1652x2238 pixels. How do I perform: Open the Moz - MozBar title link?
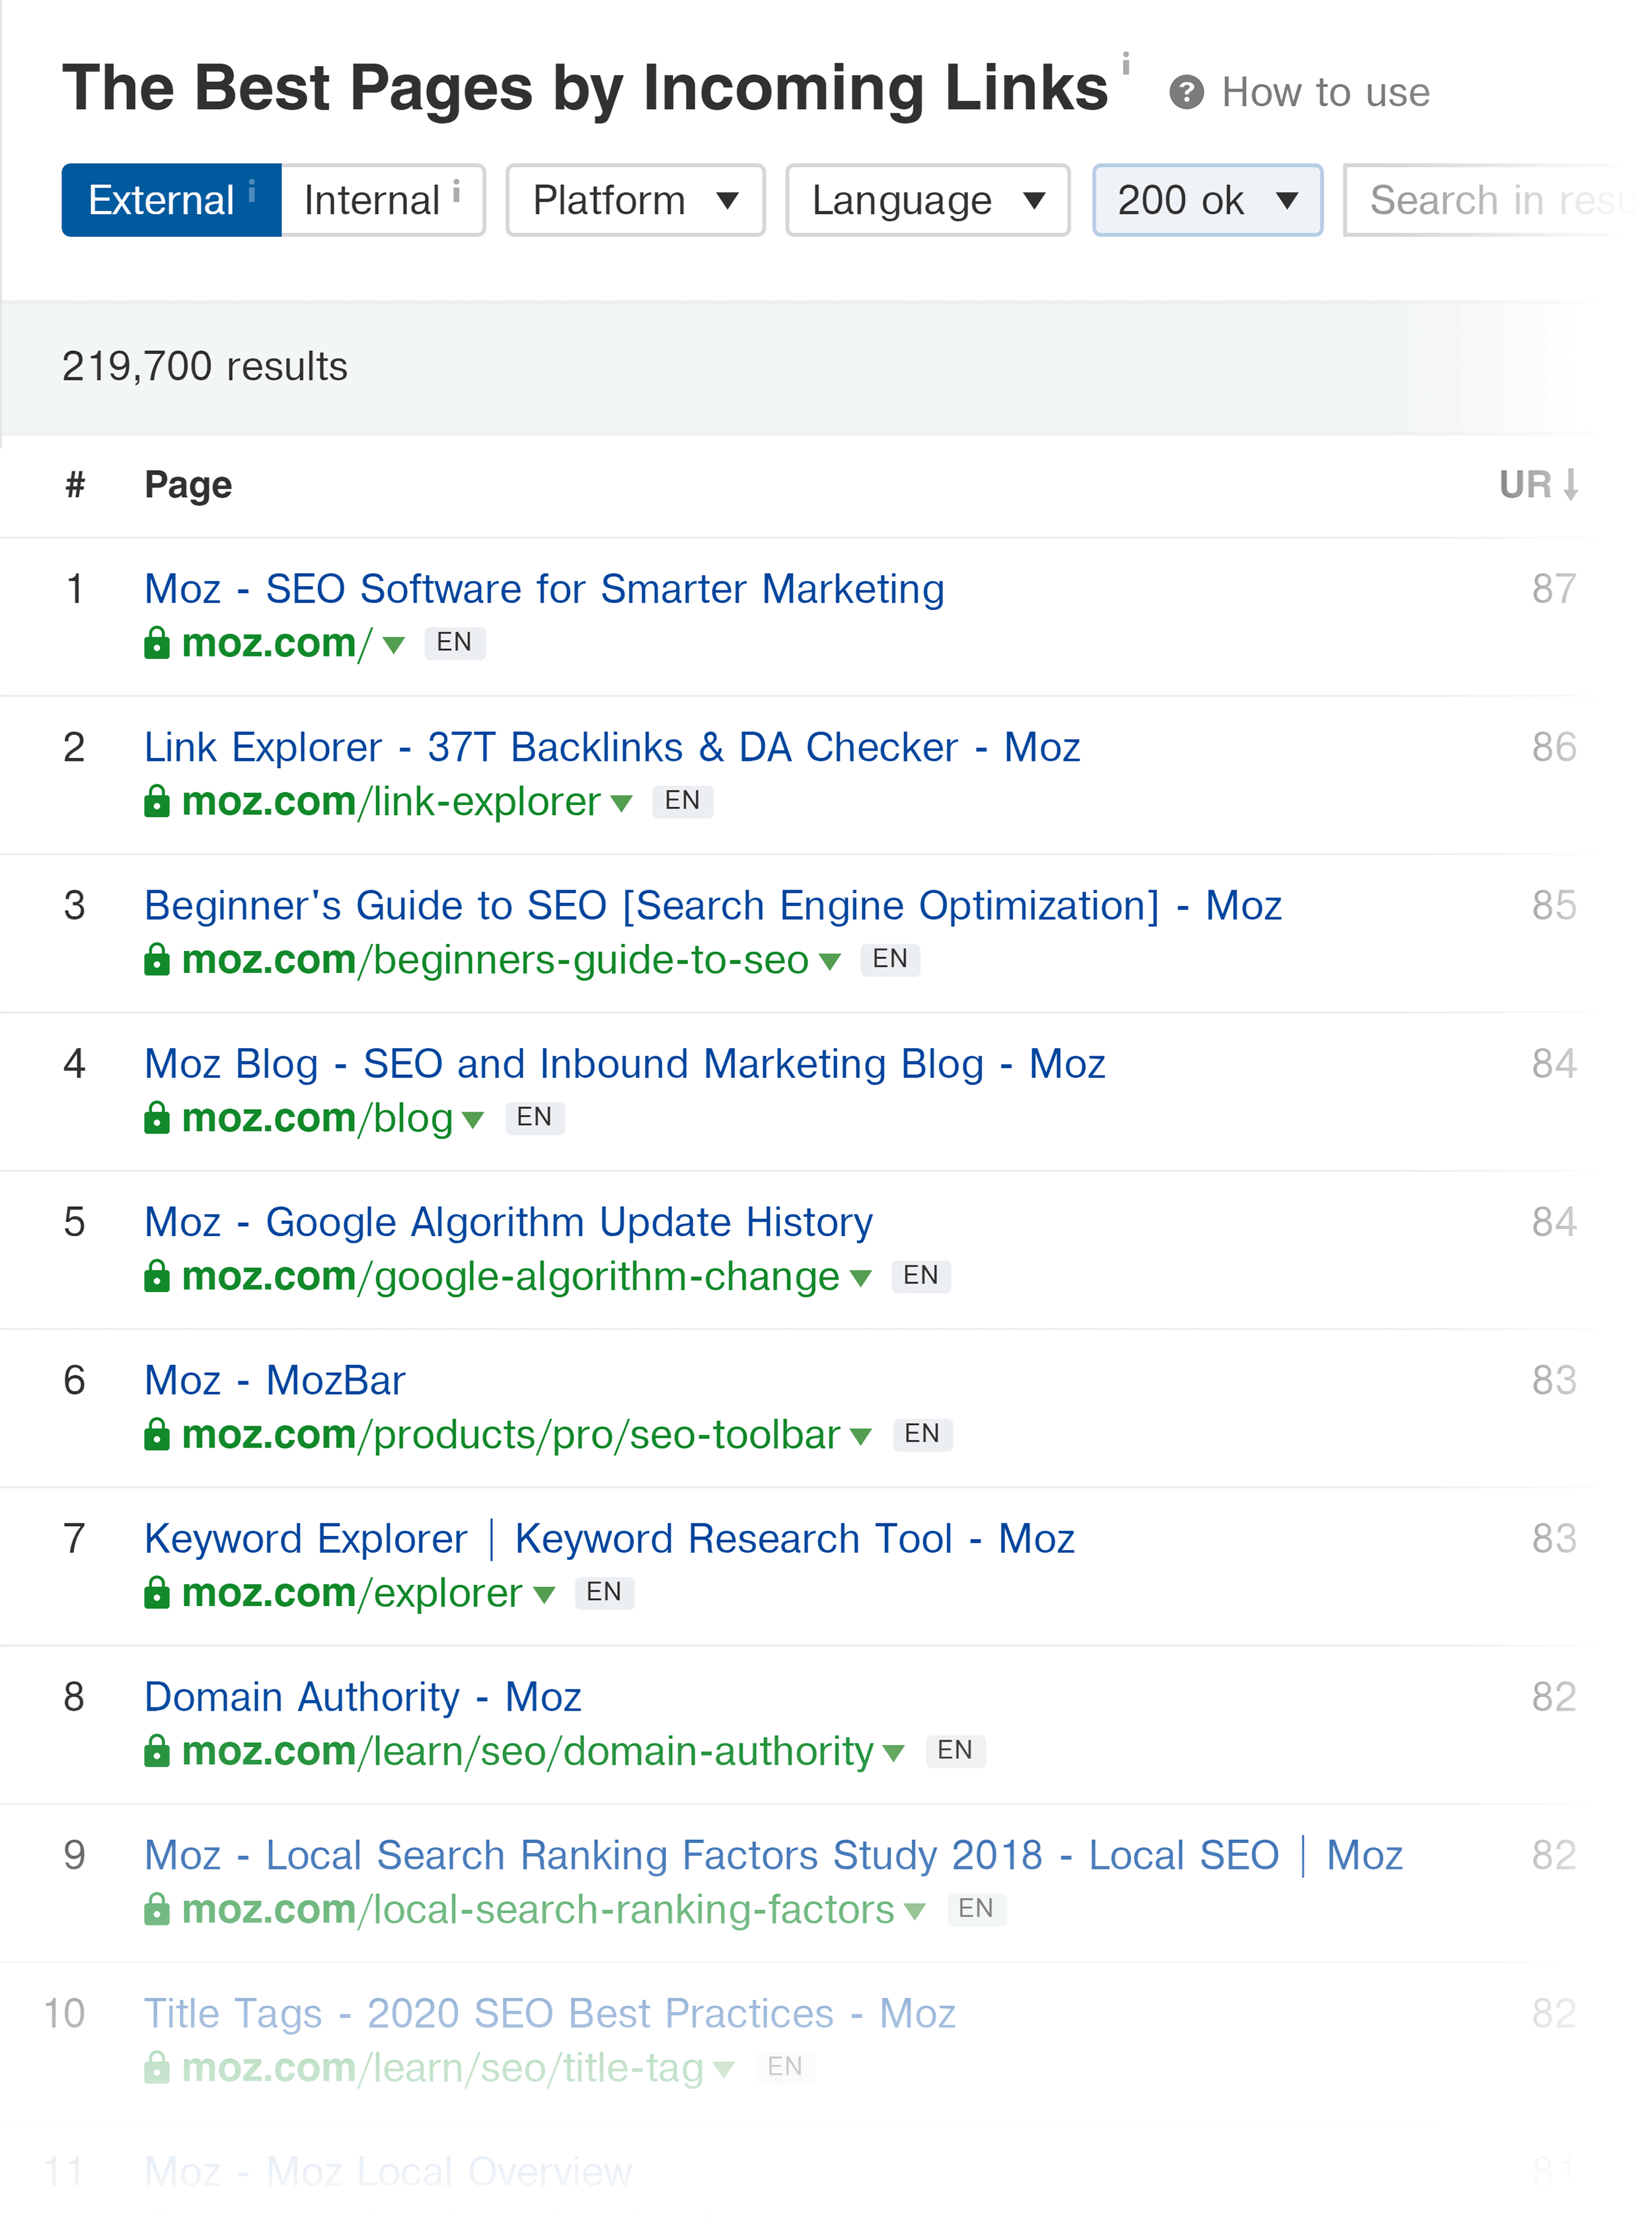(275, 1381)
